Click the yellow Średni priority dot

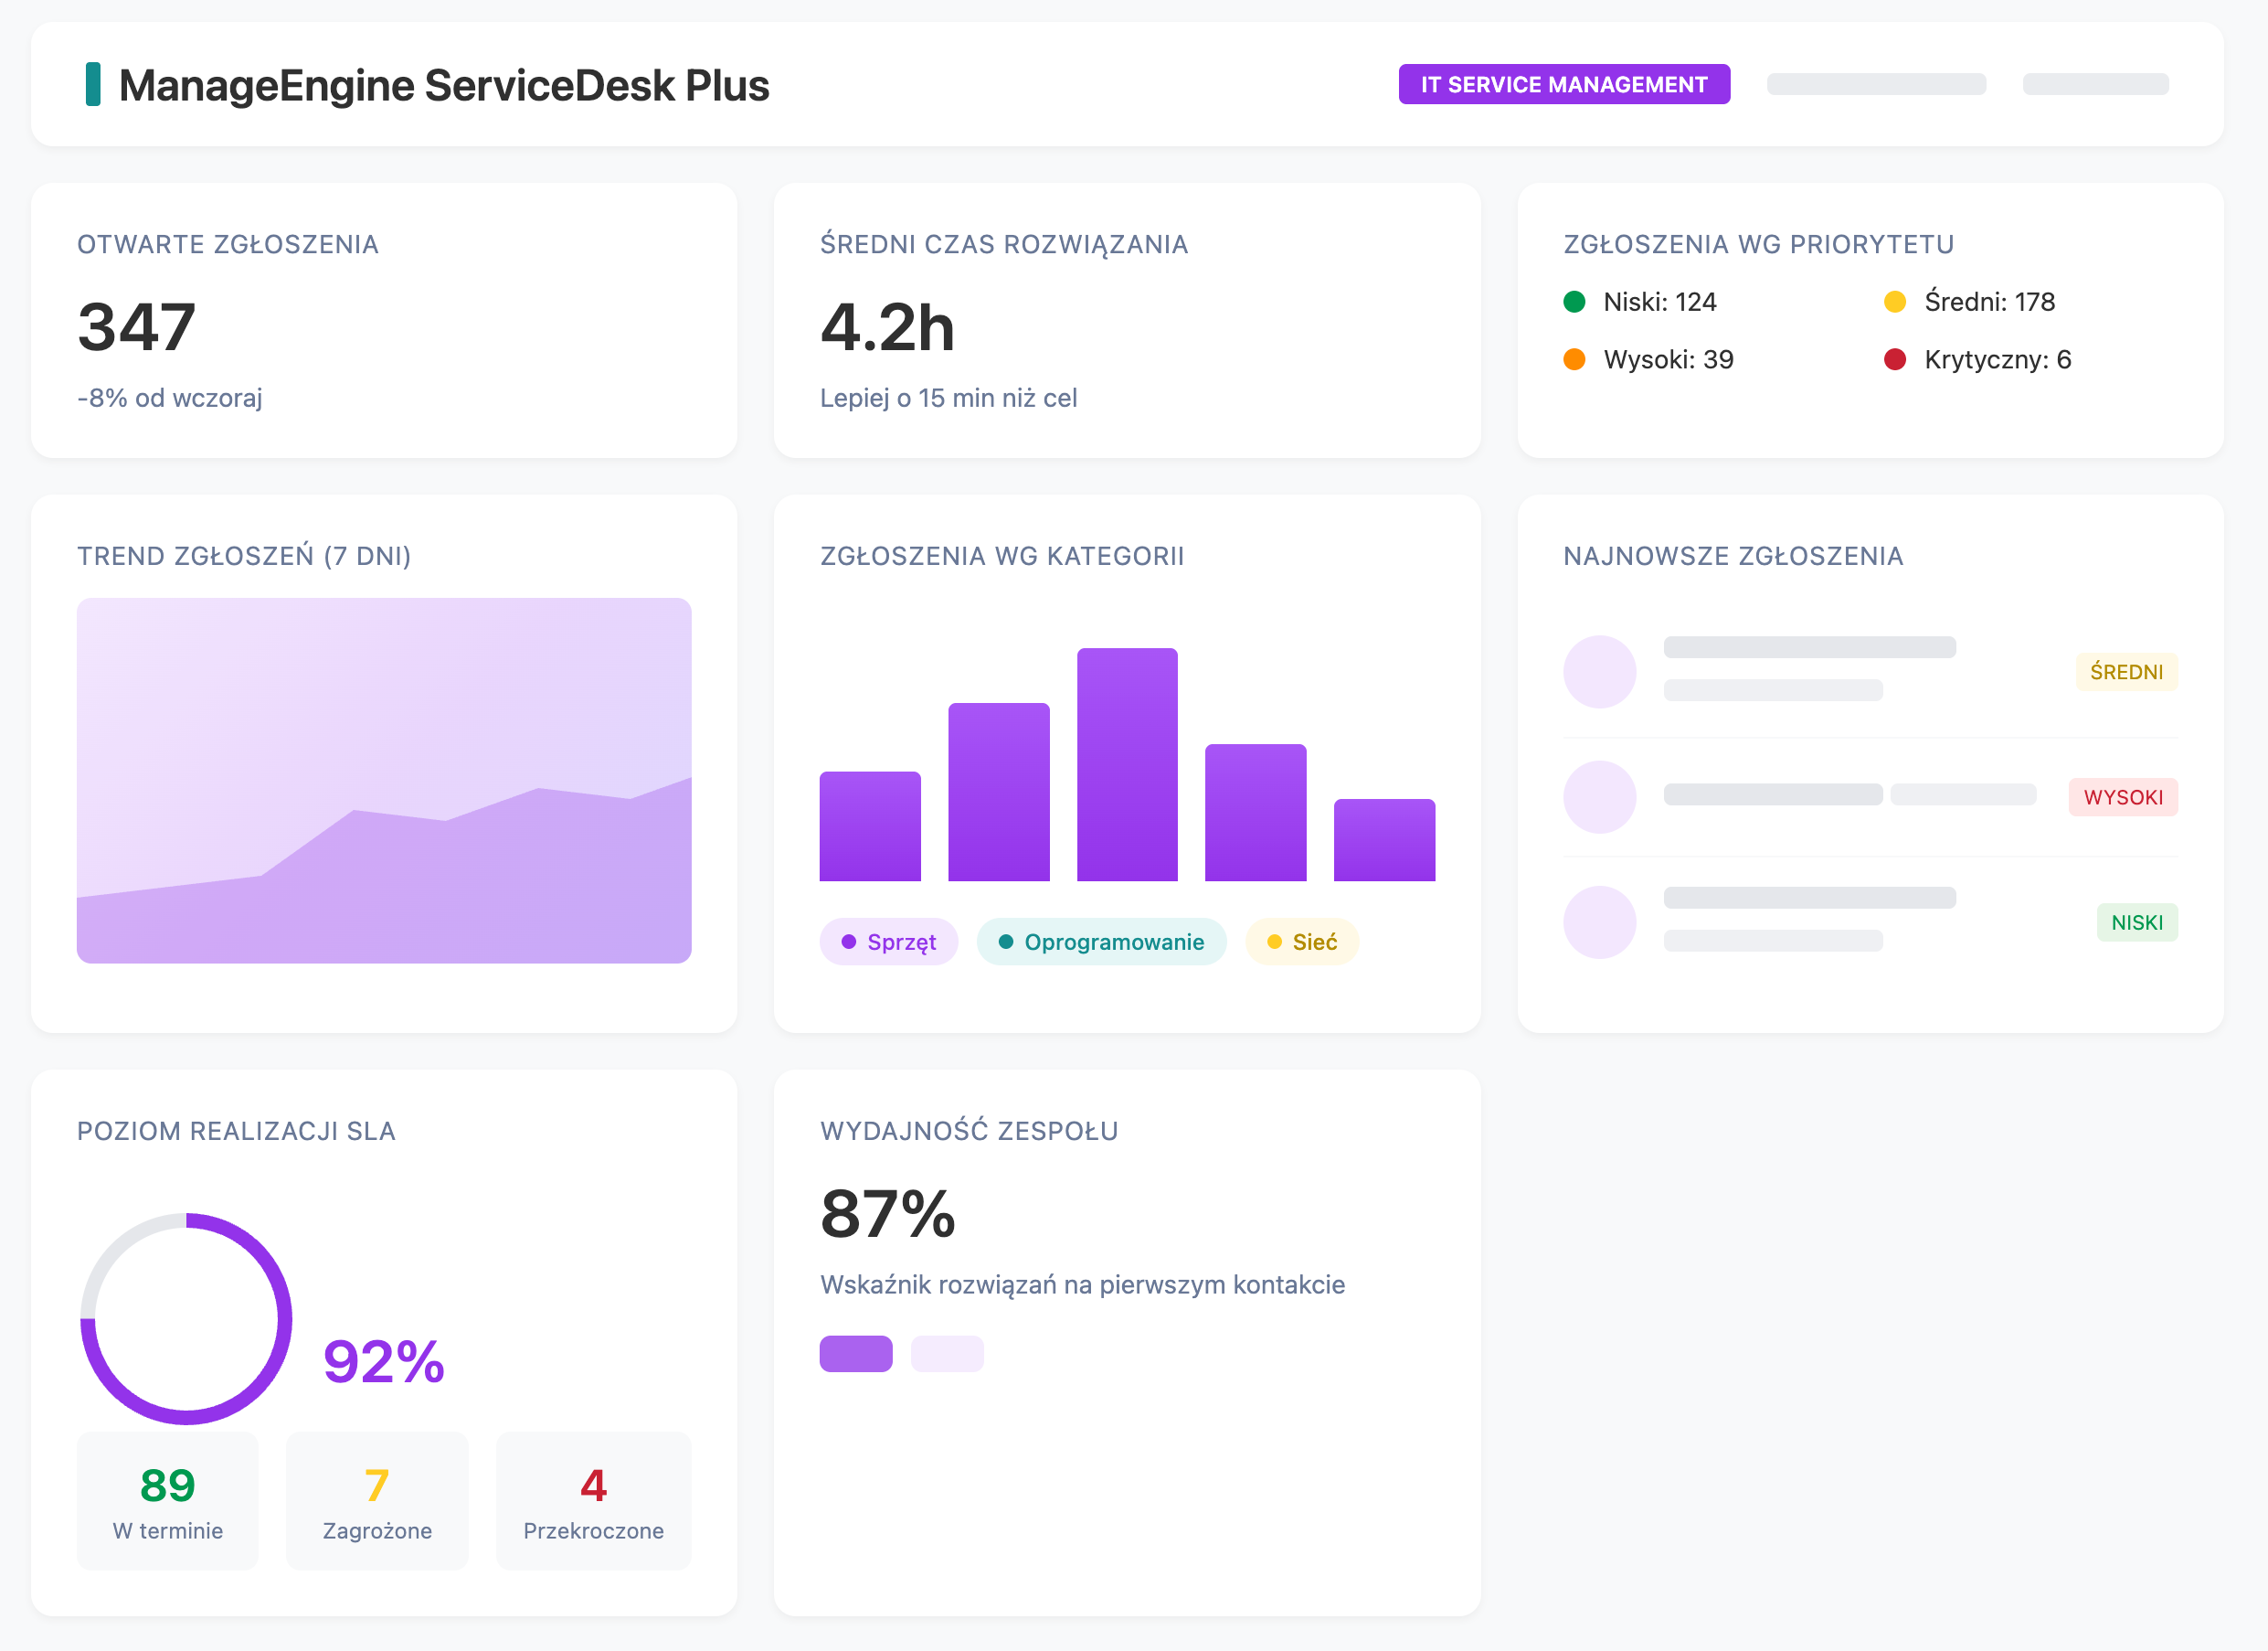click(x=1894, y=301)
